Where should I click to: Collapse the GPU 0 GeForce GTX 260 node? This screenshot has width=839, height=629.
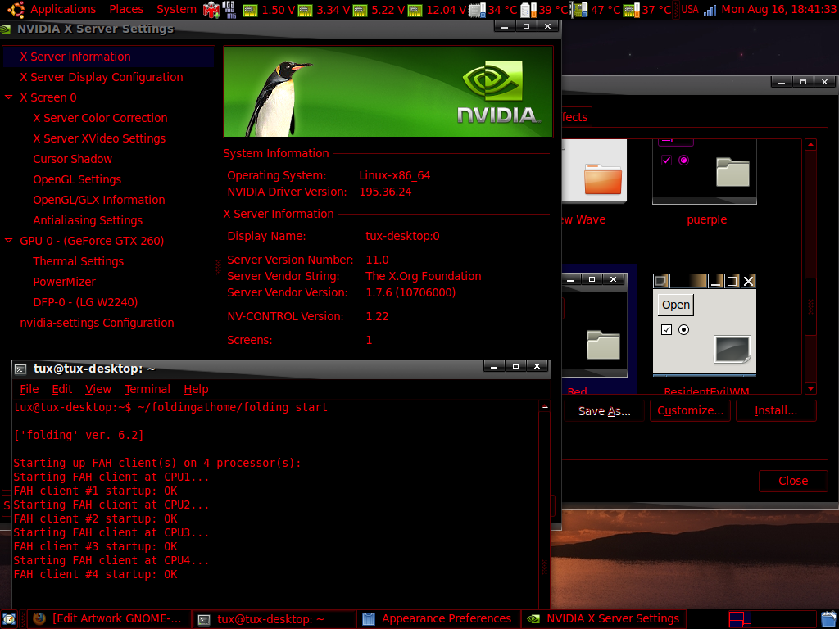click(8, 241)
